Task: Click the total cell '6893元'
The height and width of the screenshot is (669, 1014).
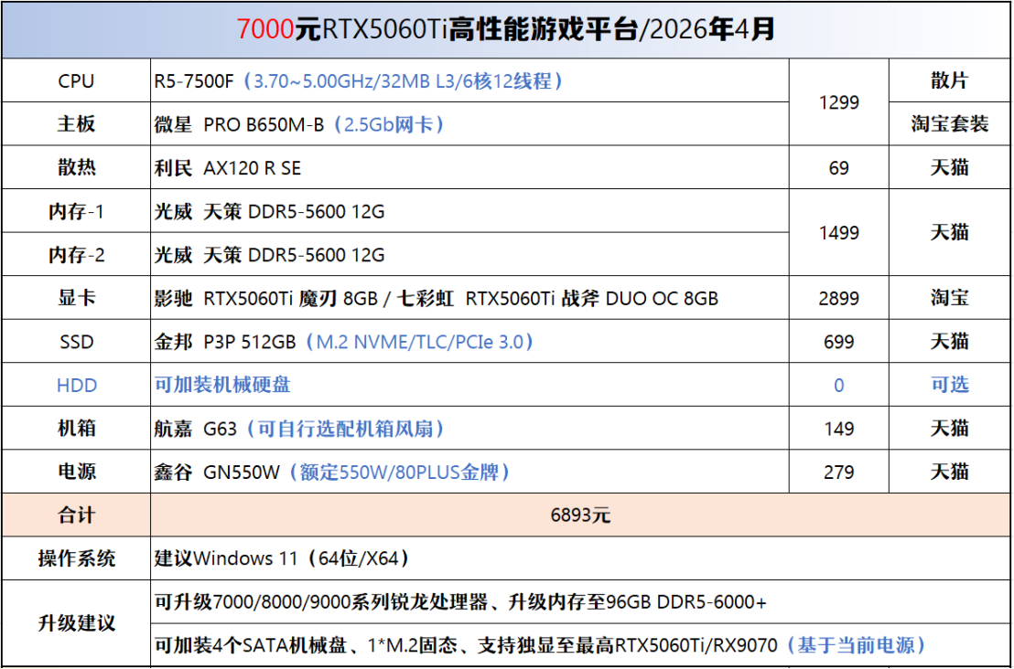Action: tap(581, 515)
